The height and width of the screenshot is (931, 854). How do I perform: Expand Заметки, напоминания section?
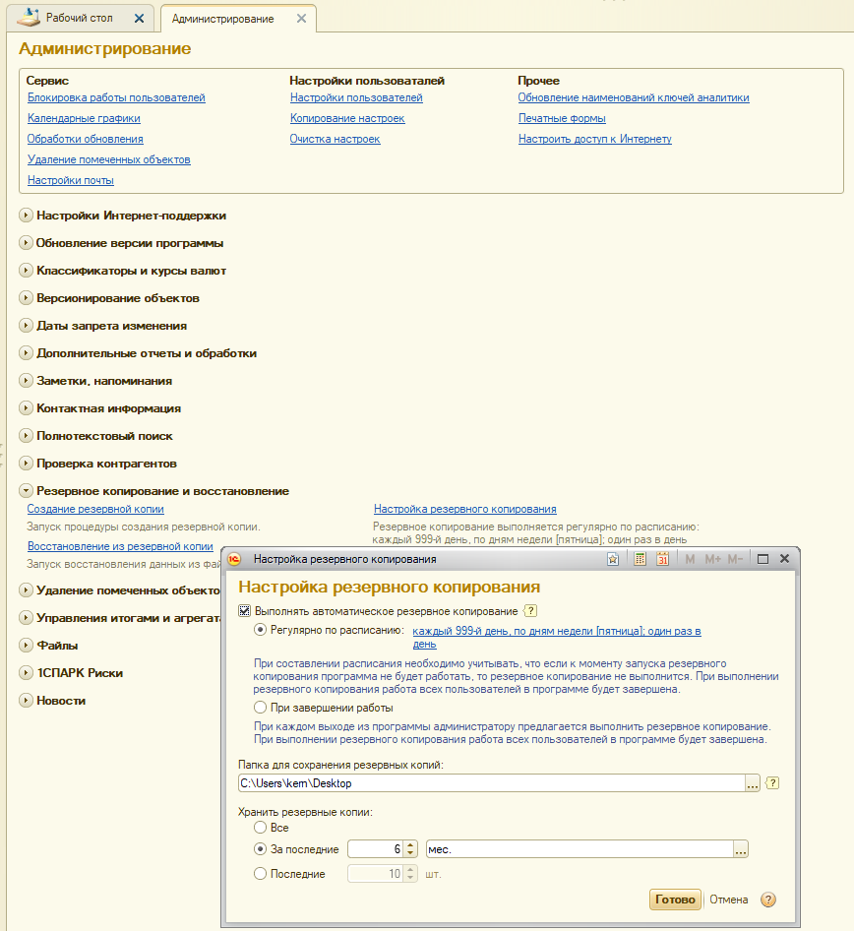pos(26,381)
